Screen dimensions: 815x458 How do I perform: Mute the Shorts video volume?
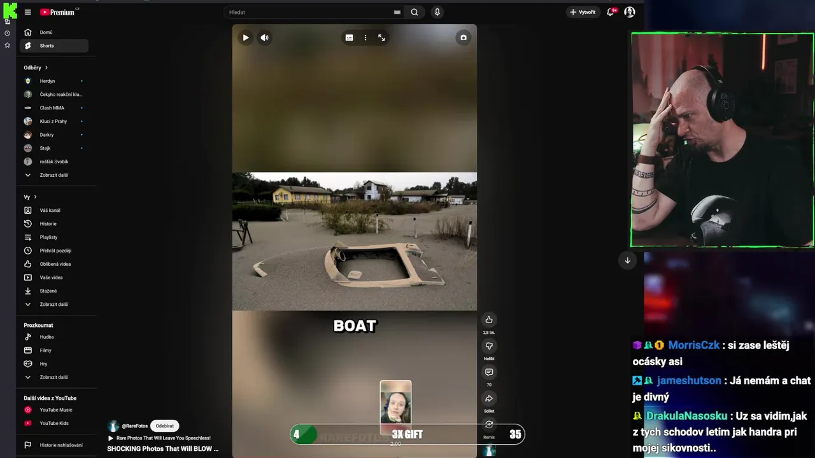[x=264, y=38]
